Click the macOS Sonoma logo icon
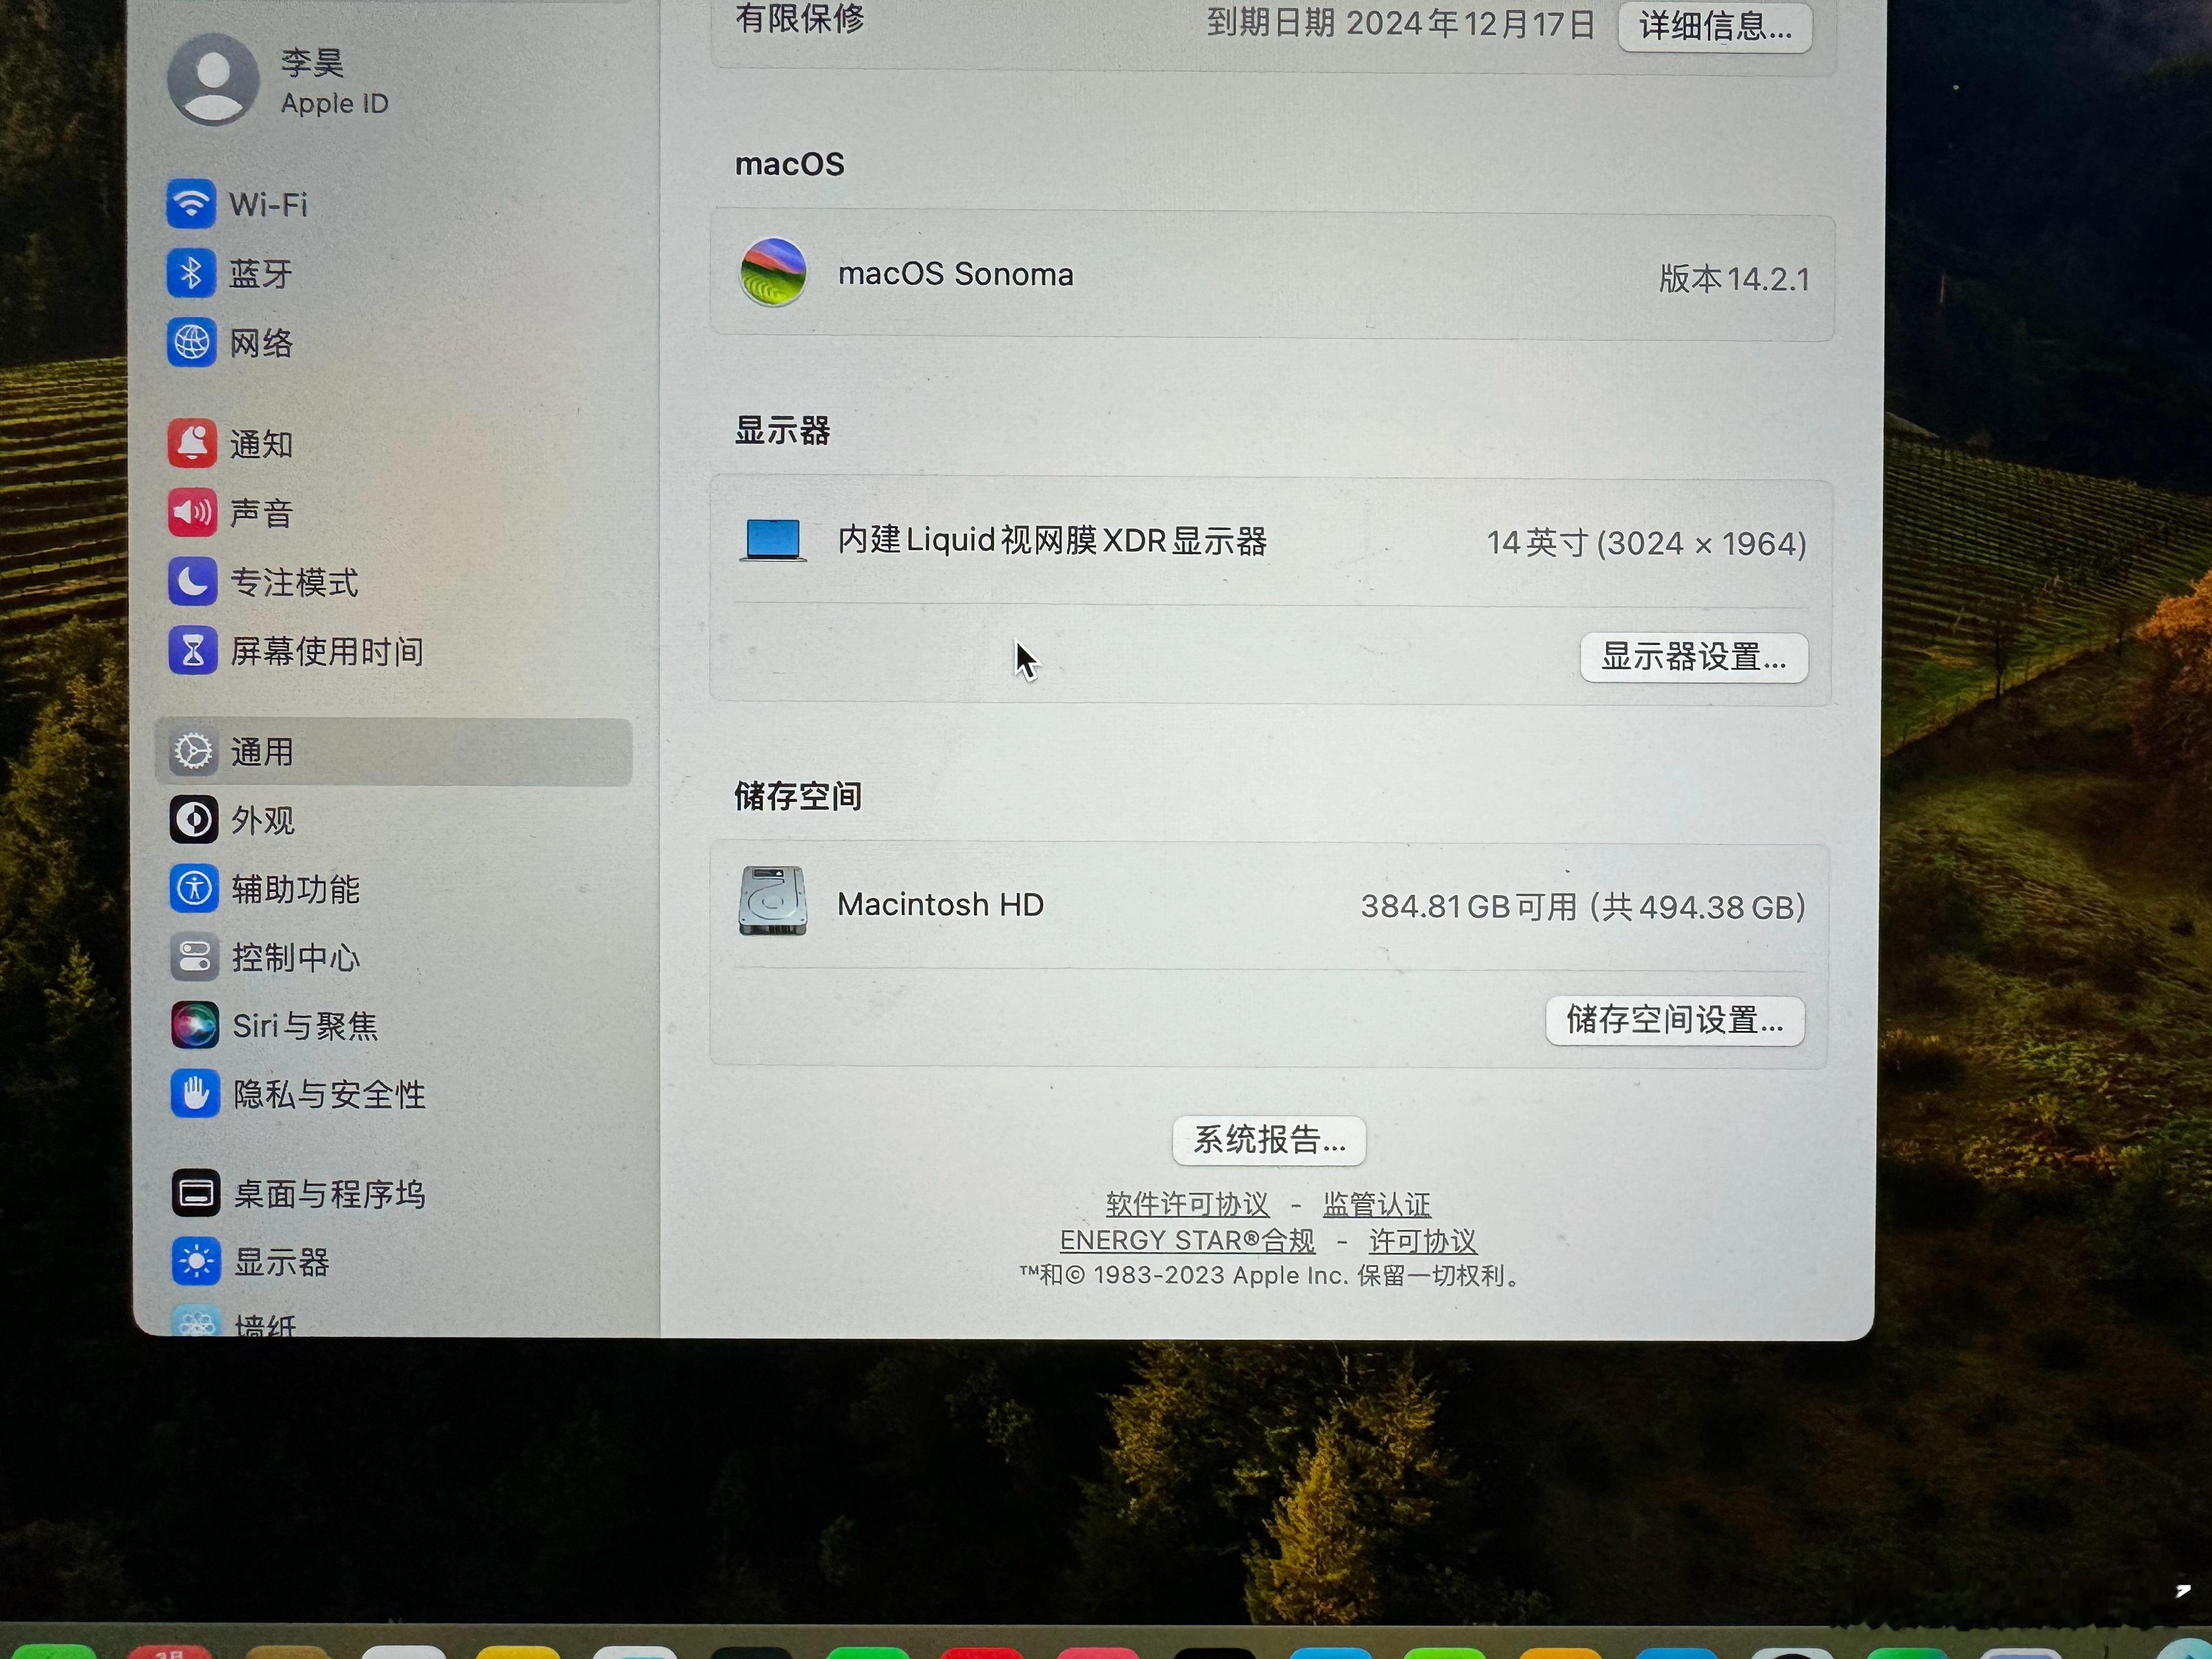The height and width of the screenshot is (1659, 2212). pyautogui.click(x=773, y=272)
